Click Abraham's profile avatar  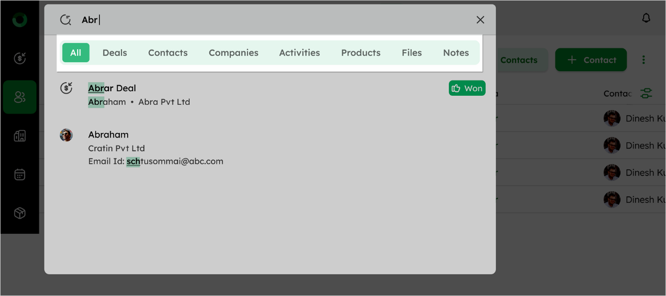point(66,135)
